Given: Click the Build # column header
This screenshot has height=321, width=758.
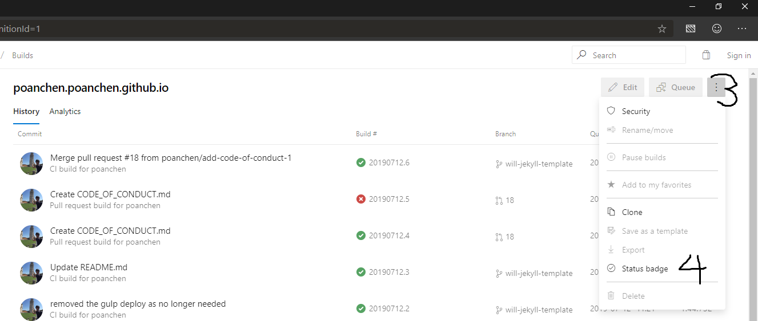Looking at the screenshot, I should (x=366, y=134).
